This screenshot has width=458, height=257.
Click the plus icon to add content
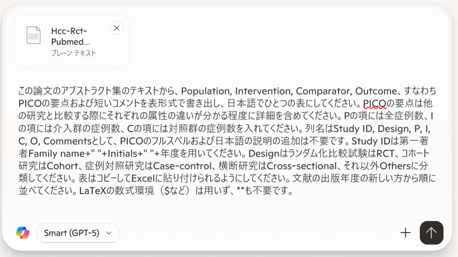click(x=405, y=232)
